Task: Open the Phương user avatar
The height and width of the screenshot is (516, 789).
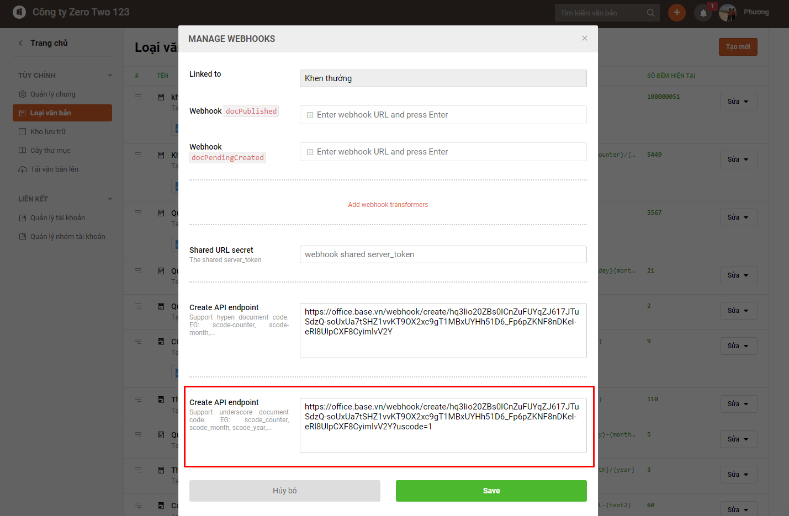Action: tap(728, 13)
